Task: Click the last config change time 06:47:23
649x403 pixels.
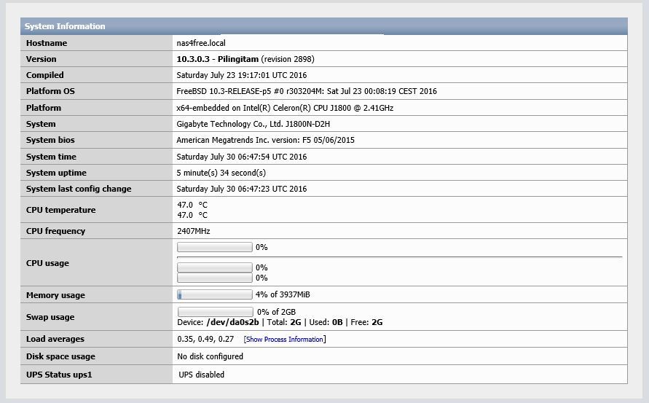Action: (241, 189)
